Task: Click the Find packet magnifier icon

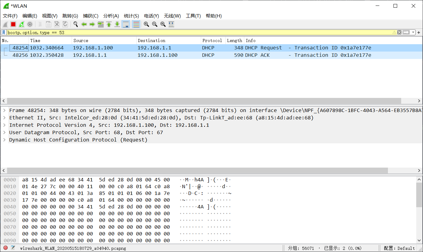Action: 75,24
